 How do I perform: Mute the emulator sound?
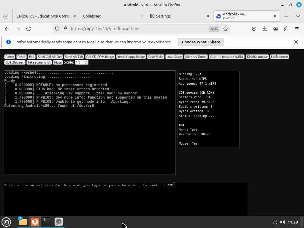pyautogui.click(x=58, y=62)
